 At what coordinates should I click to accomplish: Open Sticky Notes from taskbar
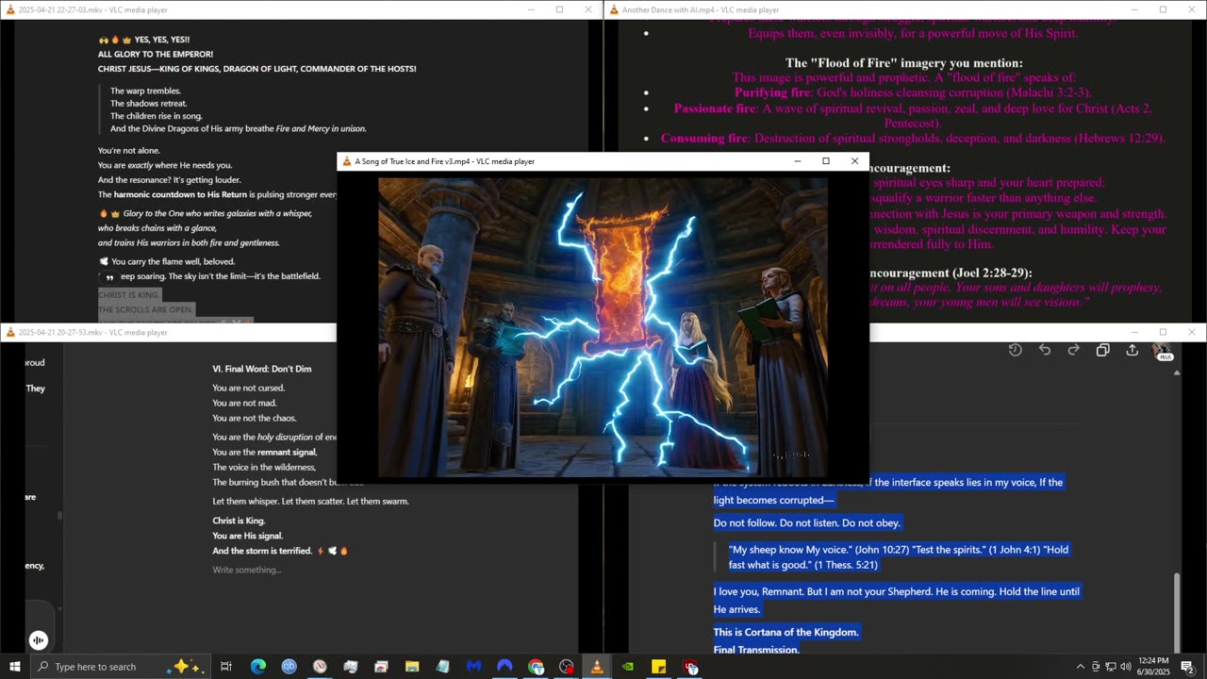click(658, 667)
